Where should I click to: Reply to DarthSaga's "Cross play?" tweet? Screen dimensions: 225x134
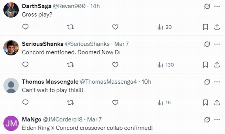tap(25, 27)
